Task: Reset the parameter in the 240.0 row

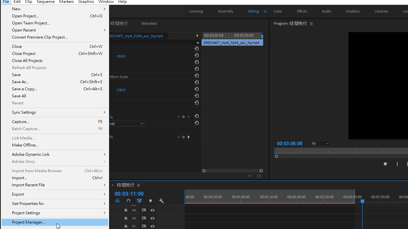Action: (x=196, y=89)
